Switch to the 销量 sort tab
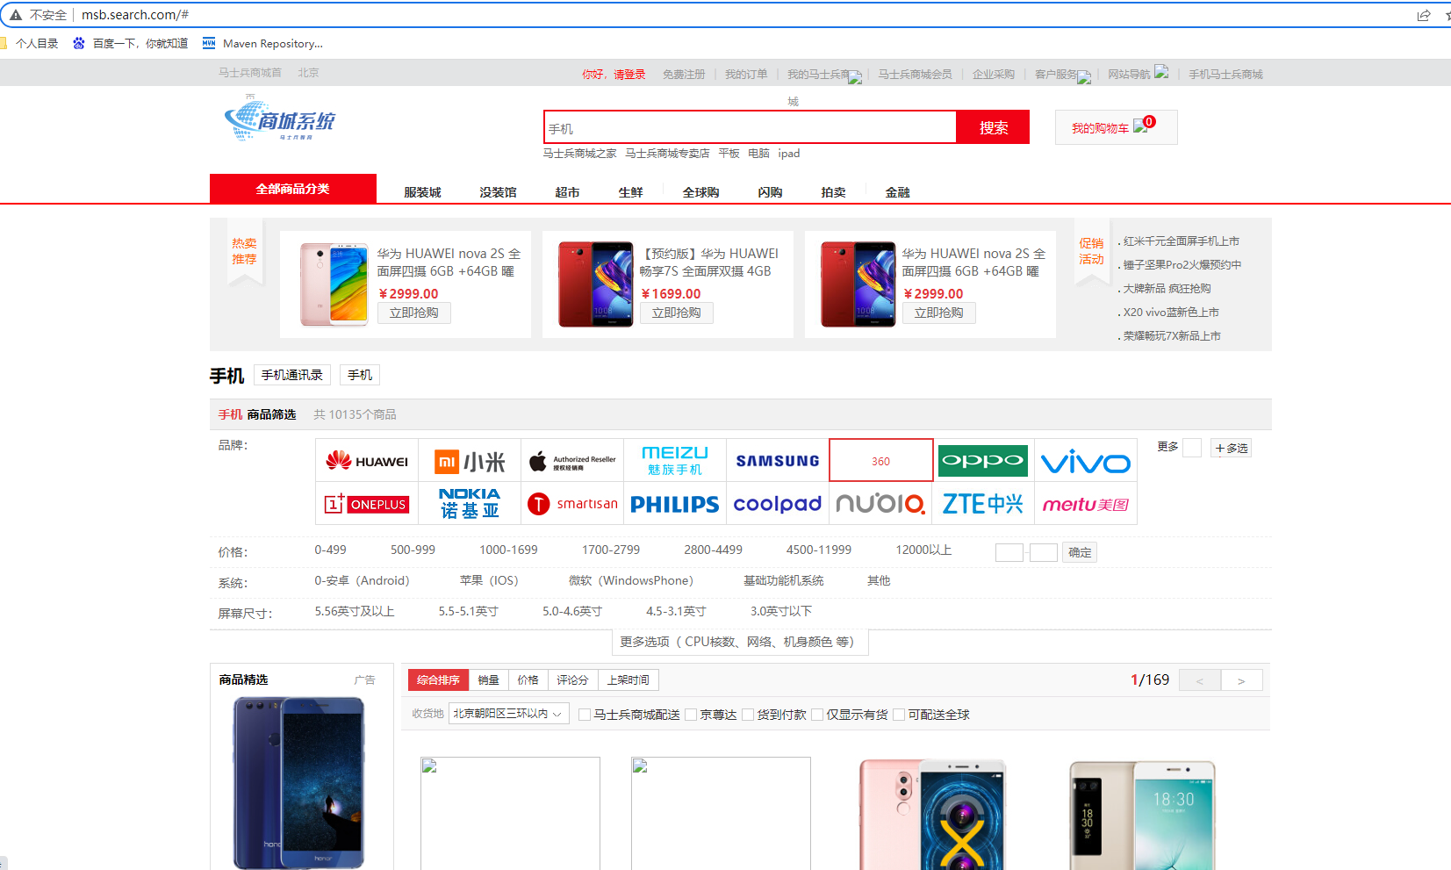This screenshot has height=870, width=1451. point(488,679)
